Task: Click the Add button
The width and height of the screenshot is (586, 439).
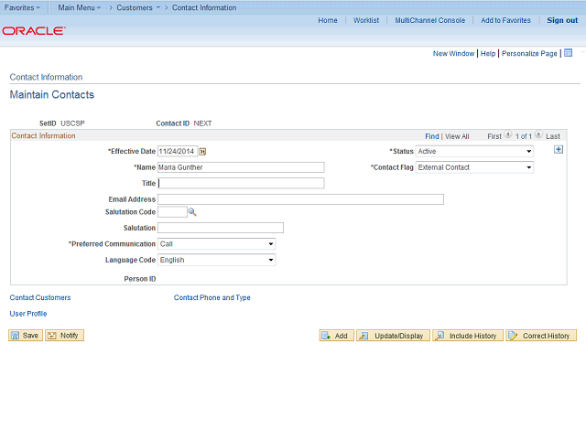Action: pyautogui.click(x=336, y=336)
